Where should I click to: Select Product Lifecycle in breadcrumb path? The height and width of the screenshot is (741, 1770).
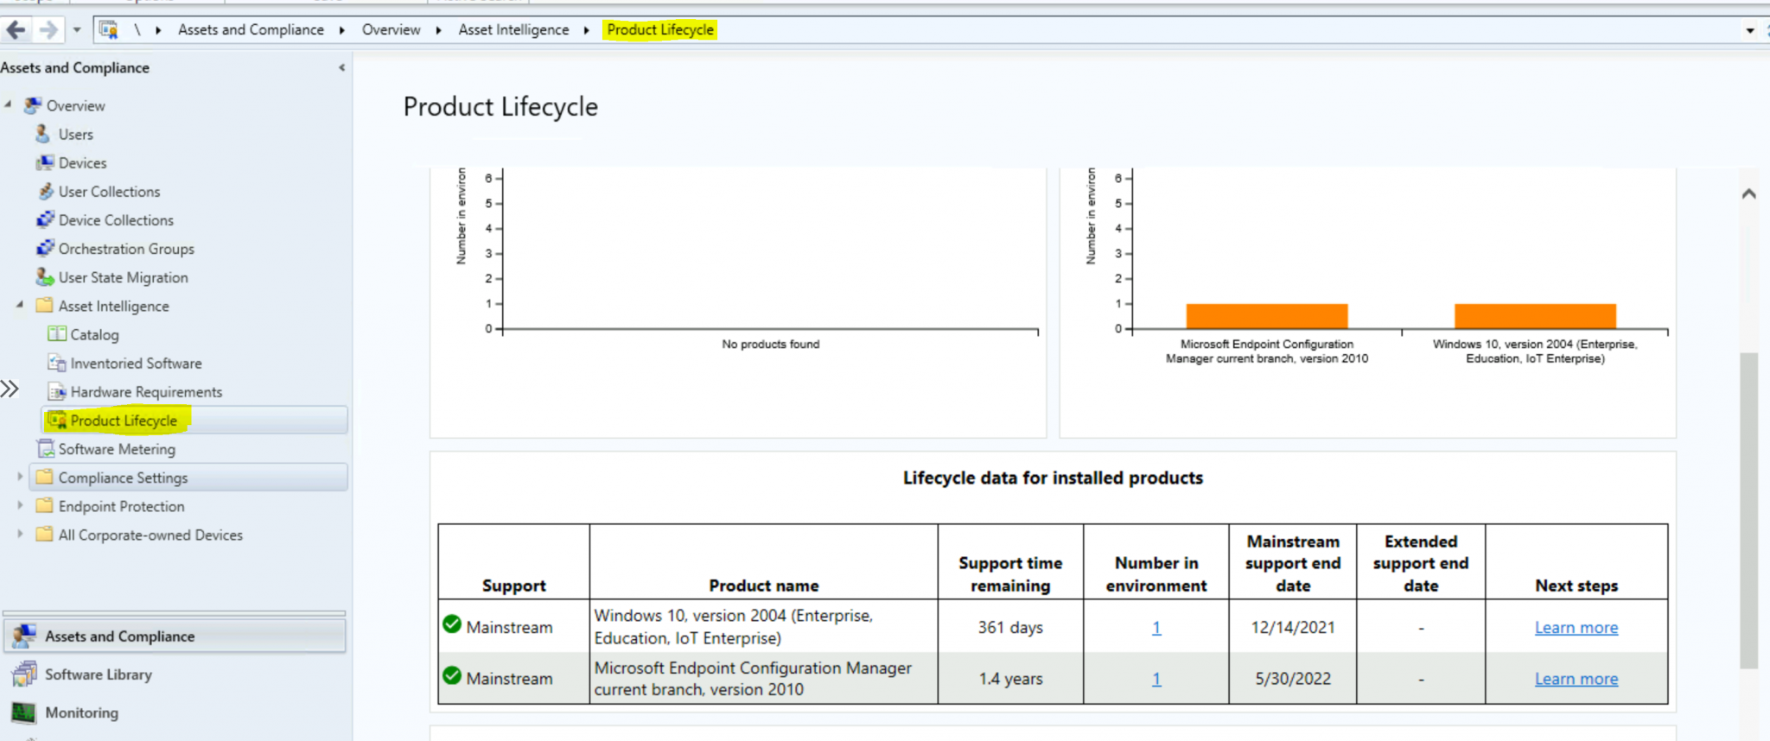click(660, 29)
